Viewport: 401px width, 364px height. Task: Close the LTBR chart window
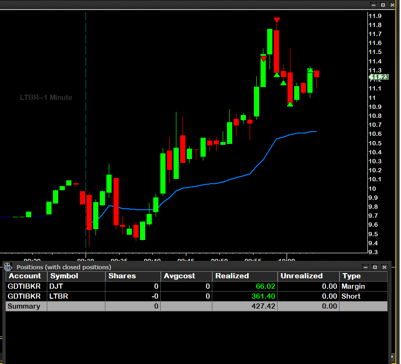coord(392,5)
